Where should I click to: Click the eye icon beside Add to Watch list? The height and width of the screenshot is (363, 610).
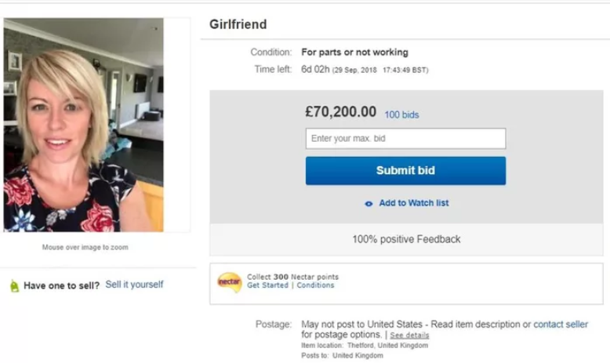point(369,203)
